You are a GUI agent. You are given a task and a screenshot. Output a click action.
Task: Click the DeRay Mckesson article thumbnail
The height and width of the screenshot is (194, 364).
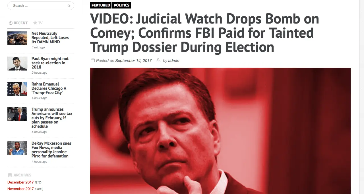(x=17, y=148)
